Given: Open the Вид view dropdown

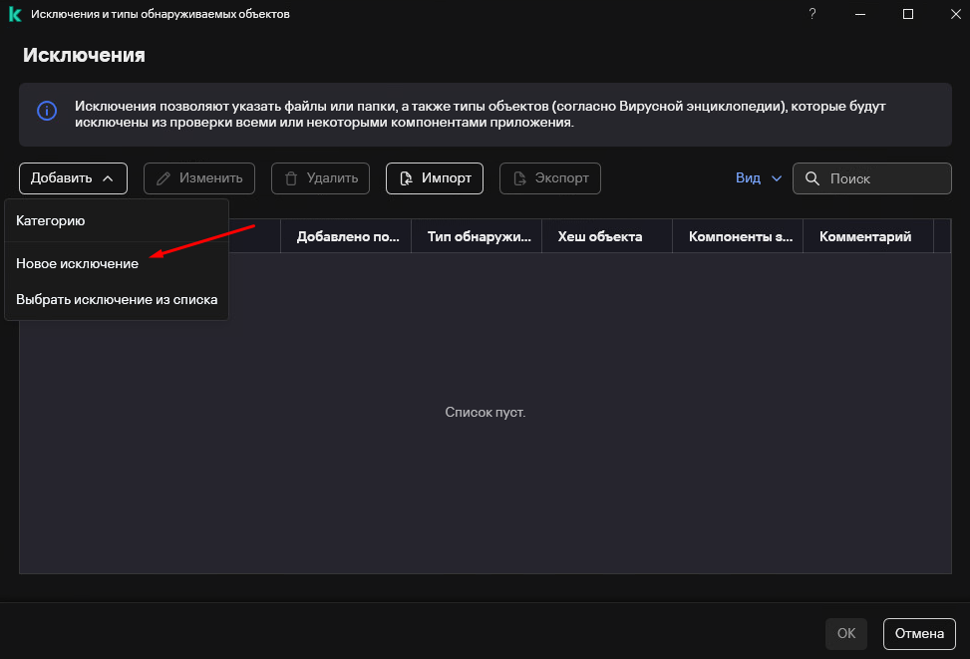Looking at the screenshot, I should 759,178.
